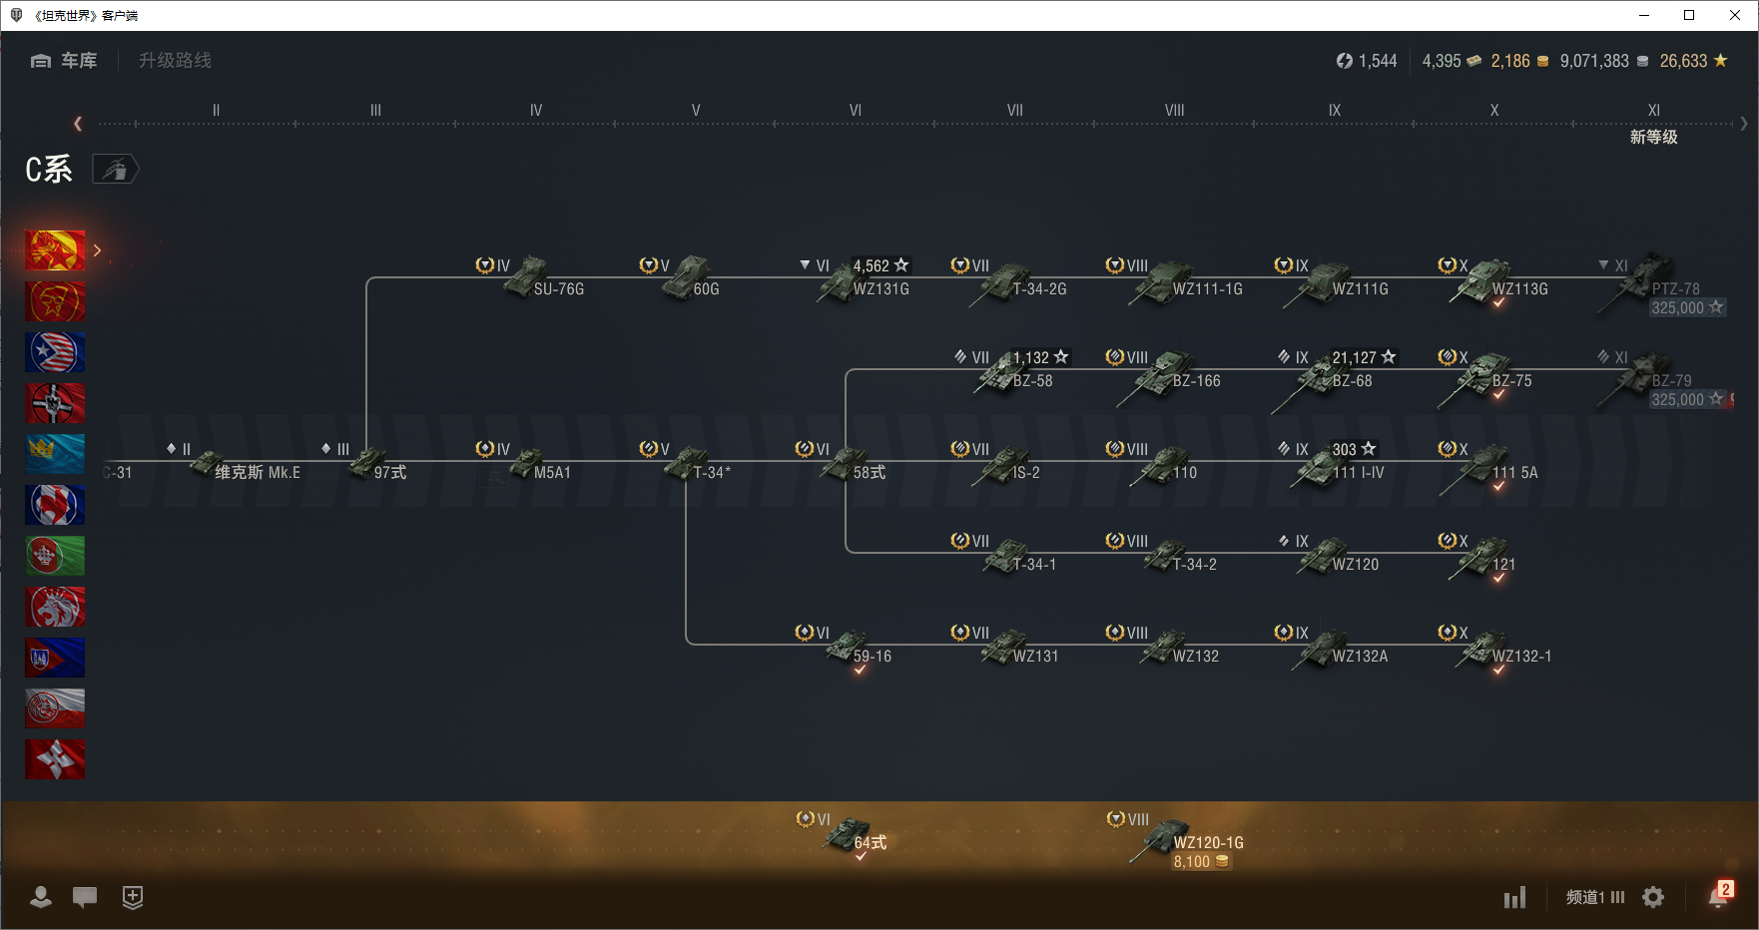Open the chat speech bubble icon

tap(85, 897)
